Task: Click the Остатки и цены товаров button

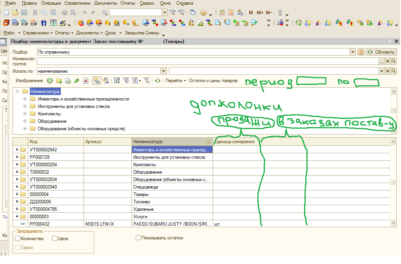Action: (x=213, y=81)
